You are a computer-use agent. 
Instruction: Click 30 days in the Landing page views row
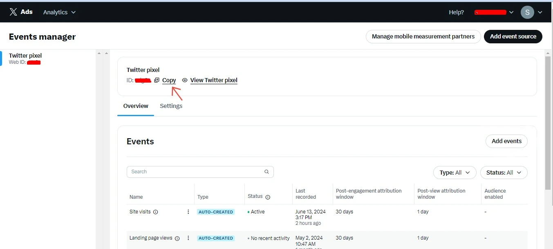coord(345,238)
